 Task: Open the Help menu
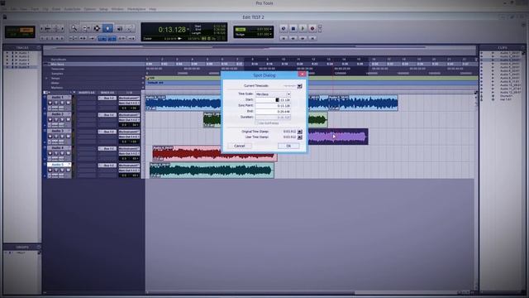tap(152, 9)
